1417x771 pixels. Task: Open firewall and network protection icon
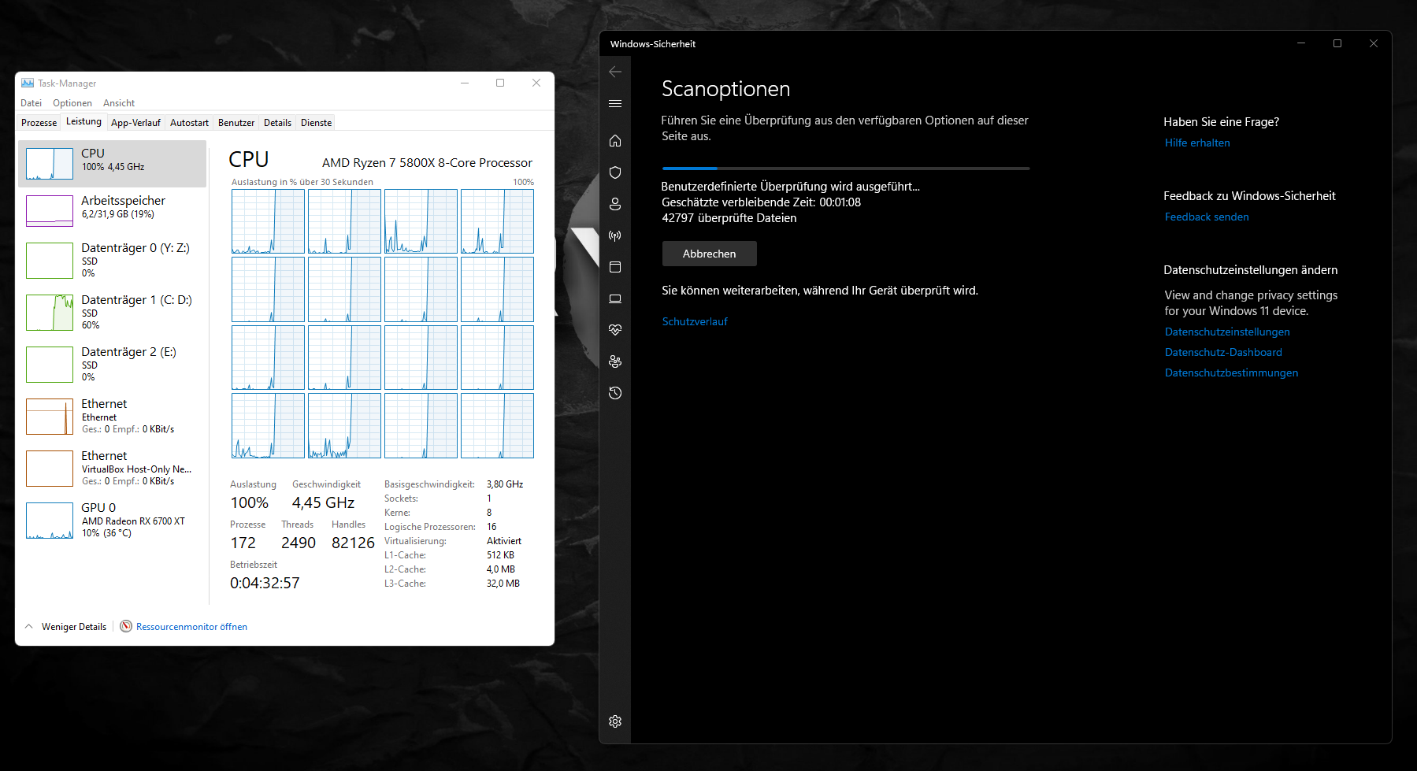click(x=615, y=235)
